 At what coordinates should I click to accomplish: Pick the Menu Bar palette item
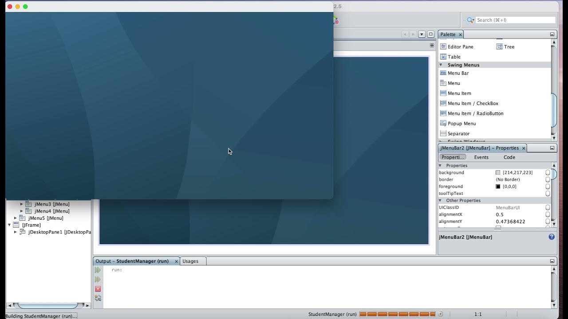[x=454, y=73]
